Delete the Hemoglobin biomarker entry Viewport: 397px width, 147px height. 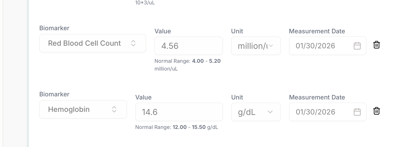click(x=377, y=111)
